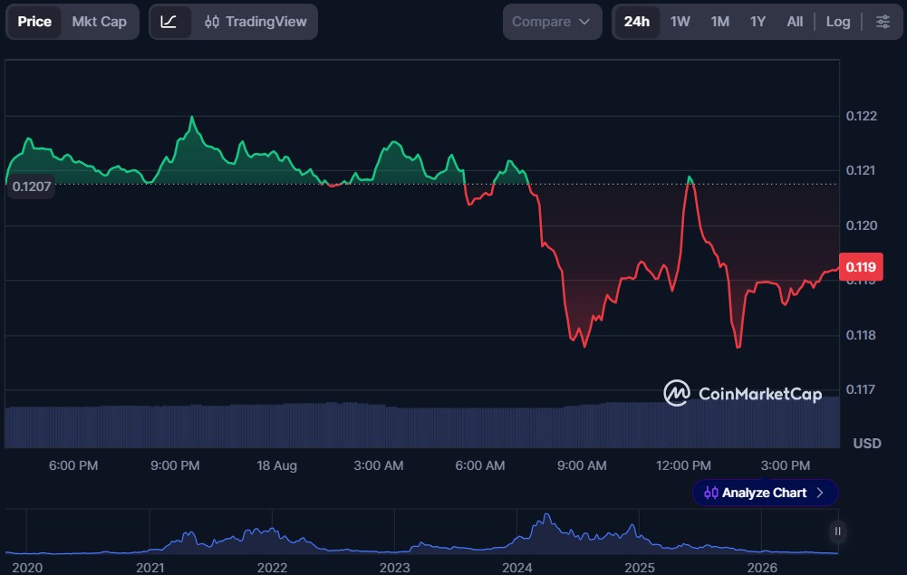Click the 0.122 axis label
Viewport: 907px width, 575px height.
[x=862, y=116]
